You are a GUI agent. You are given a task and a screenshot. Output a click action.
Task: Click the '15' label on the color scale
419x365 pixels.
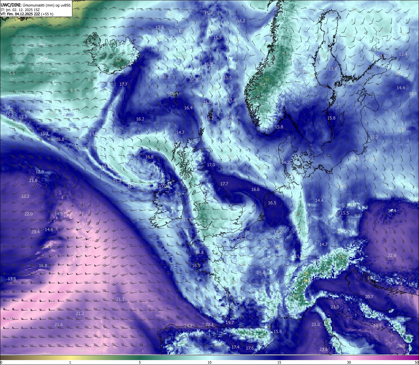[279, 362]
